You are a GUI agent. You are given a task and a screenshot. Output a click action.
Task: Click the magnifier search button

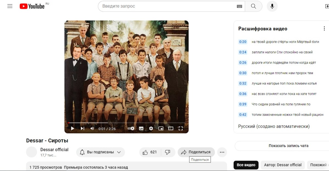click(x=254, y=6)
